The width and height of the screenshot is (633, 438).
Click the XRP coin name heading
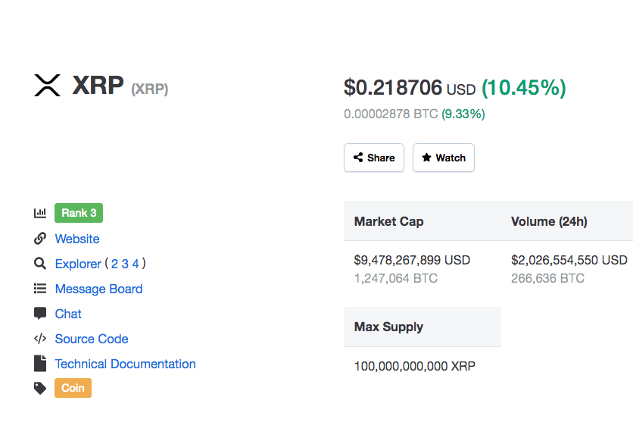pyautogui.click(x=98, y=86)
